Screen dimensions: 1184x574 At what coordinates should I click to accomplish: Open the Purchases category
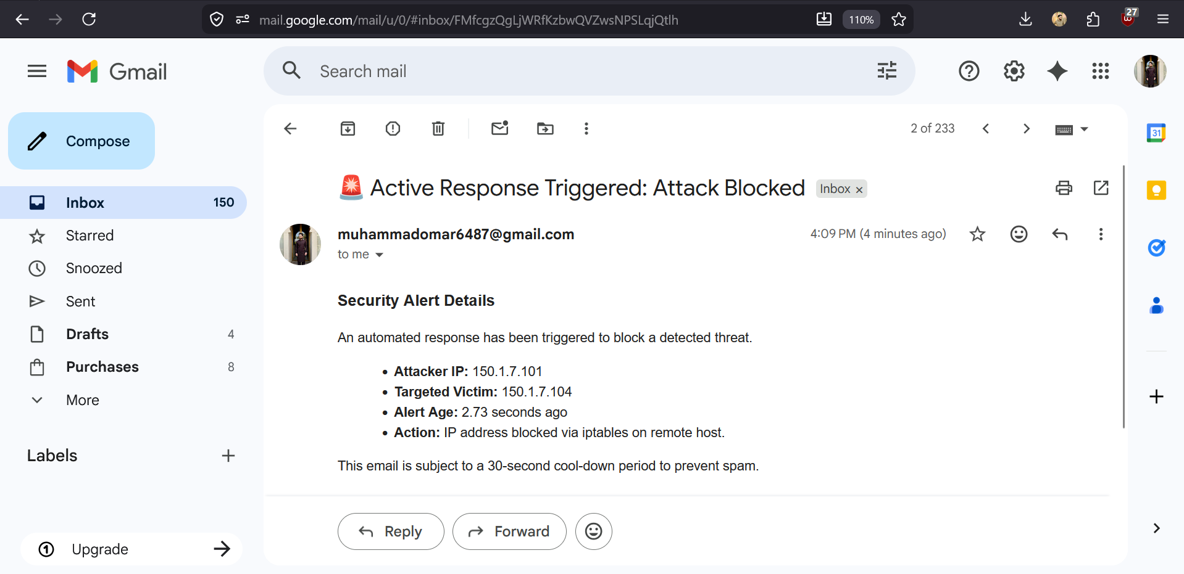click(123, 367)
